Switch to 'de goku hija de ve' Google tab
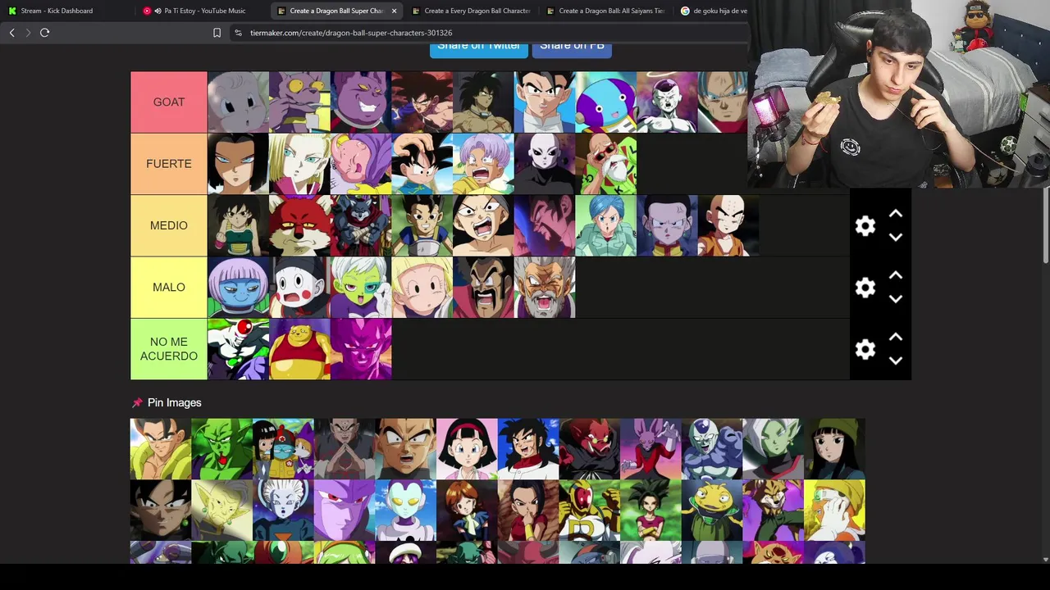The image size is (1050, 590). pyautogui.click(x=712, y=11)
